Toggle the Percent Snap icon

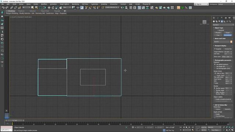coord(94,8)
